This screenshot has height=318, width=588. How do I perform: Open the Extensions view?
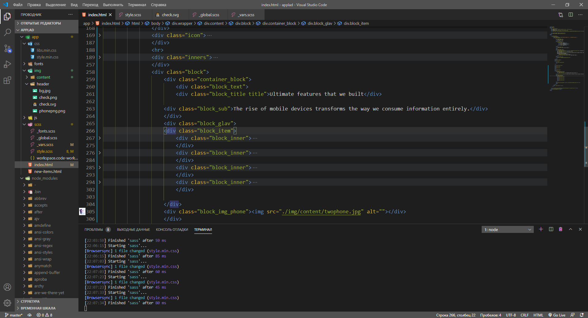pos(7,80)
